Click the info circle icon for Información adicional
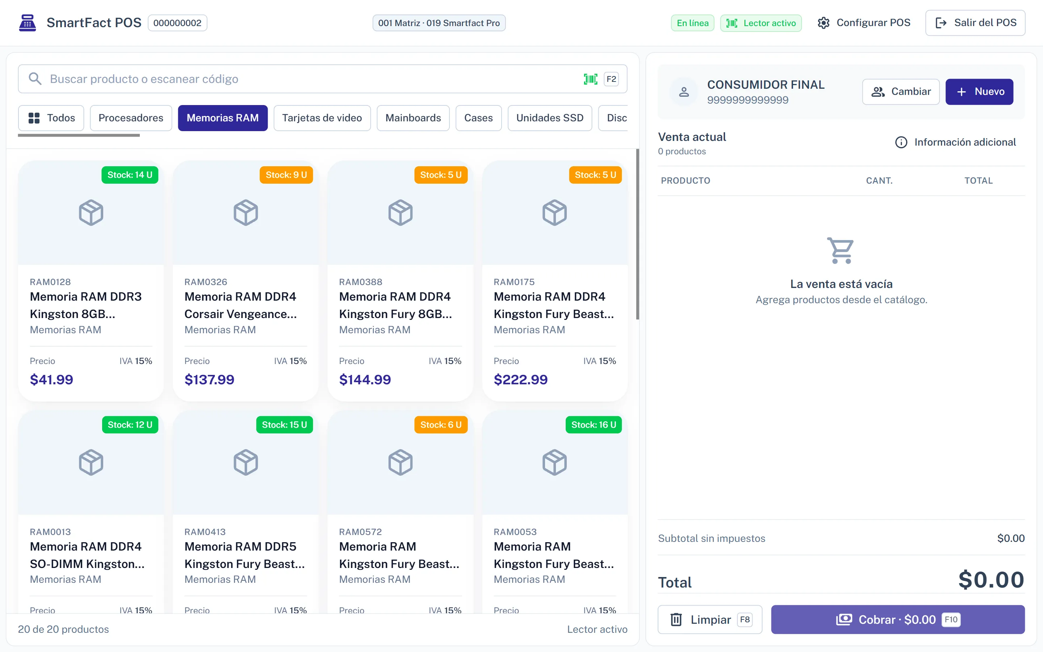The width and height of the screenshot is (1043, 652). (901, 142)
